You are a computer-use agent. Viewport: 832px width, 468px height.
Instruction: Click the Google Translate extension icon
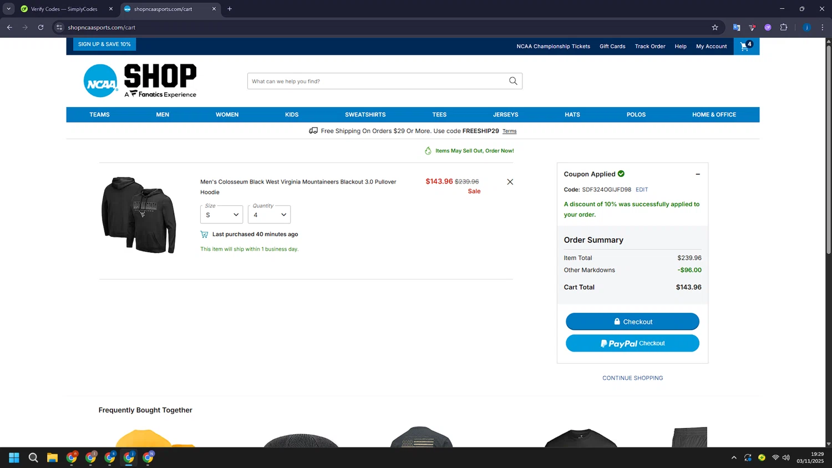click(737, 27)
